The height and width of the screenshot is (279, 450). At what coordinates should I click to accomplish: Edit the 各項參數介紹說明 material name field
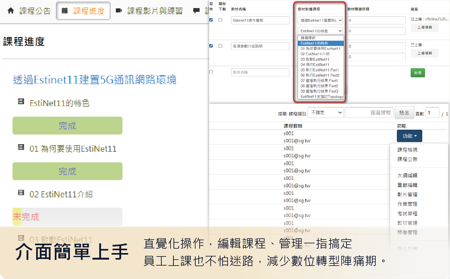coord(260,46)
